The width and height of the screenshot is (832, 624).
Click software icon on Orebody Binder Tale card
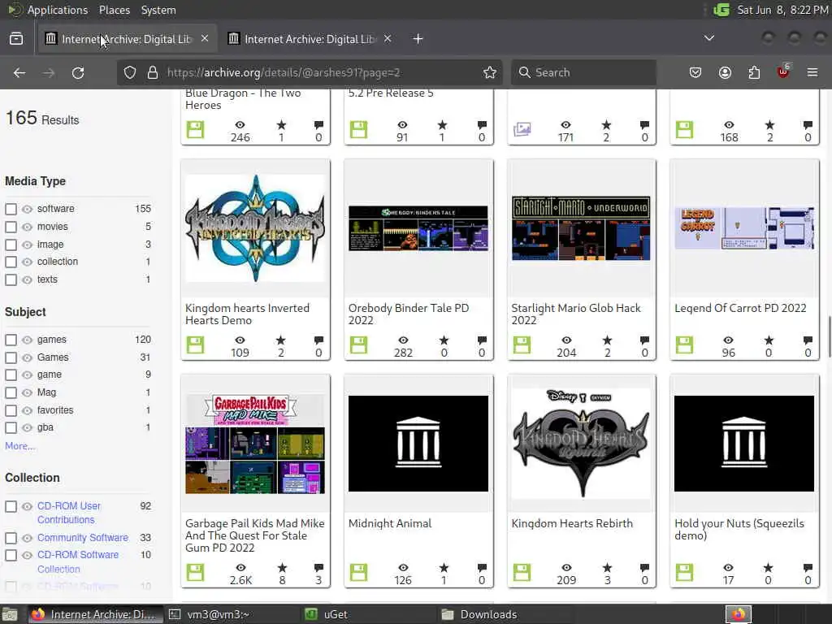pos(358,344)
